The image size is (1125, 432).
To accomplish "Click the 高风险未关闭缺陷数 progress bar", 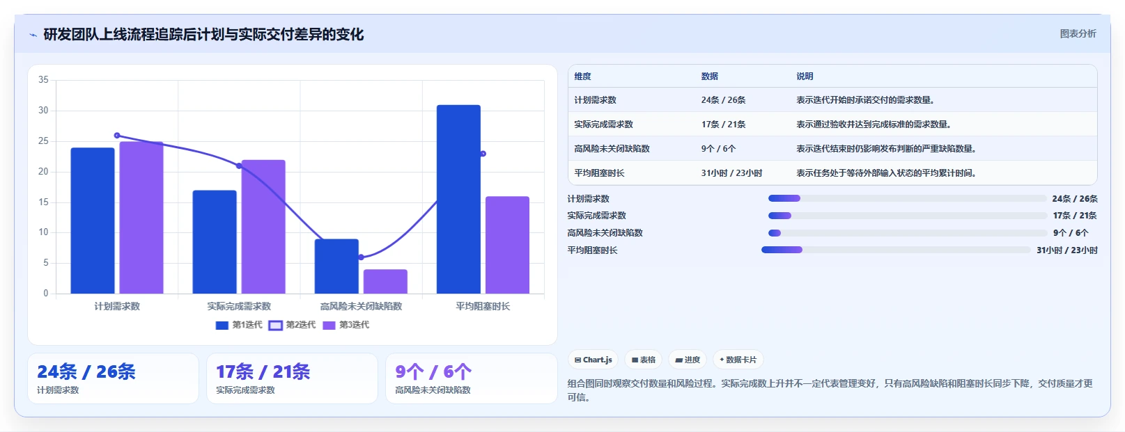I will pyautogui.click(x=908, y=233).
